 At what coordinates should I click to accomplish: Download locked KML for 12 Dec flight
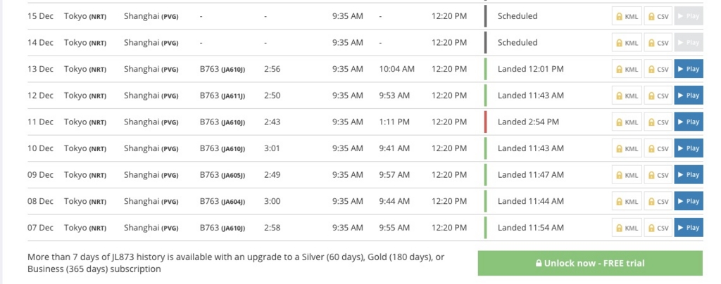point(627,96)
